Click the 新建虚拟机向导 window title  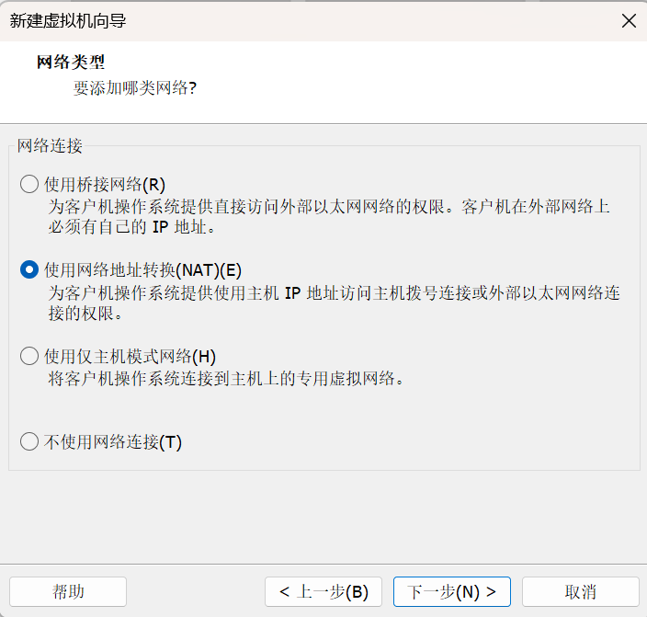68,20
